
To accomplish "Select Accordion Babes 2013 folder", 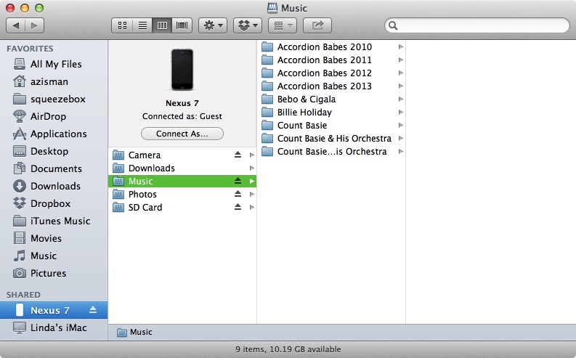I will tap(331, 86).
